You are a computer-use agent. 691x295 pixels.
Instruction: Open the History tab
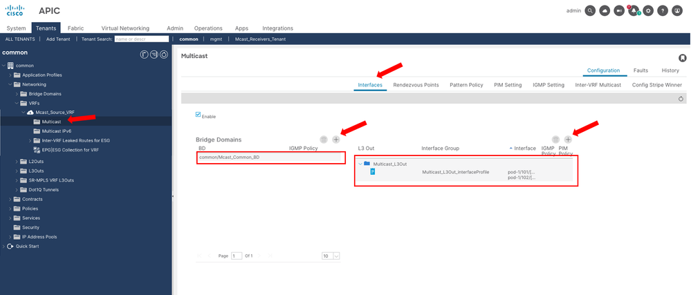(x=670, y=70)
